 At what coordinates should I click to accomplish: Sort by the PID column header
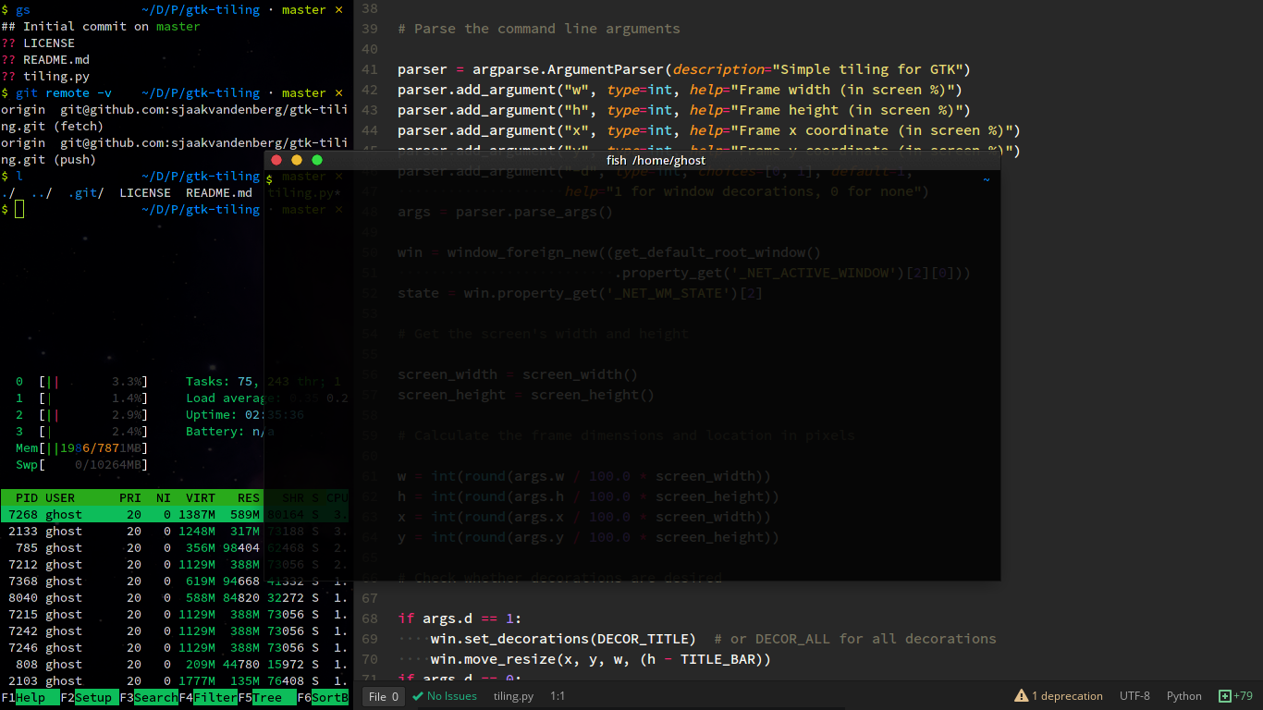point(27,498)
